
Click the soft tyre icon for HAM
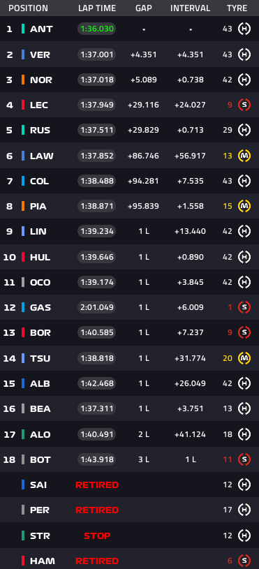coord(244,561)
